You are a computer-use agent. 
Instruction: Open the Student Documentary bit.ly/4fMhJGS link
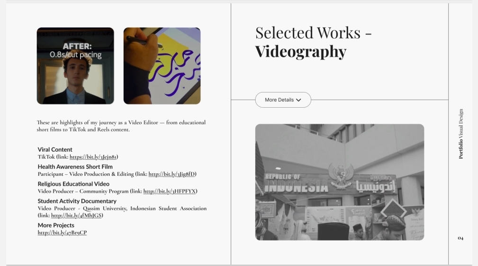76,215
